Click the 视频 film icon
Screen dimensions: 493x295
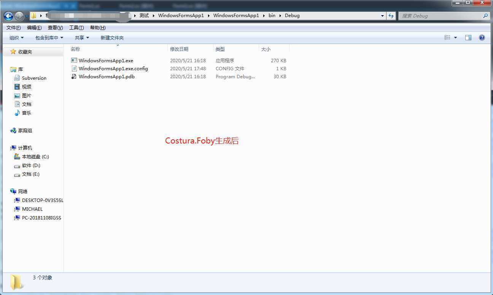[17, 87]
